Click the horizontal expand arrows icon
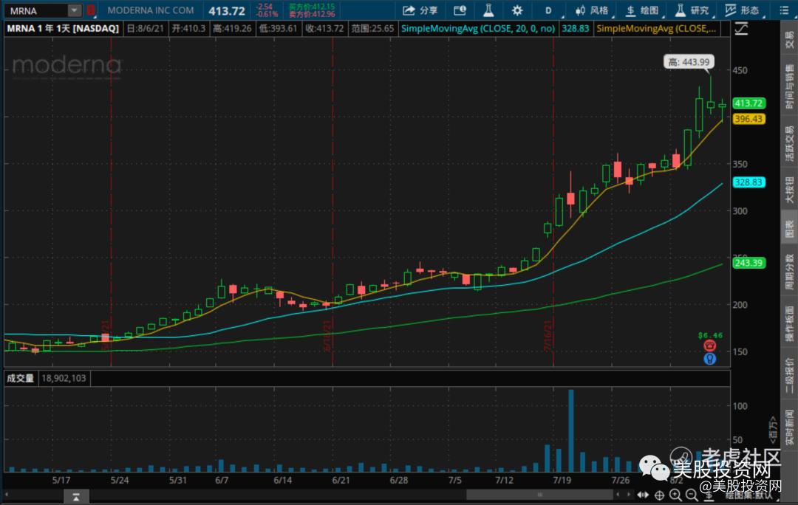 643,495
